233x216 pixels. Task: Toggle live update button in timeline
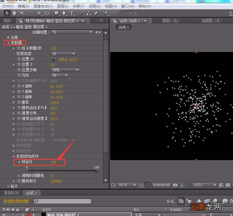(x=181, y=201)
